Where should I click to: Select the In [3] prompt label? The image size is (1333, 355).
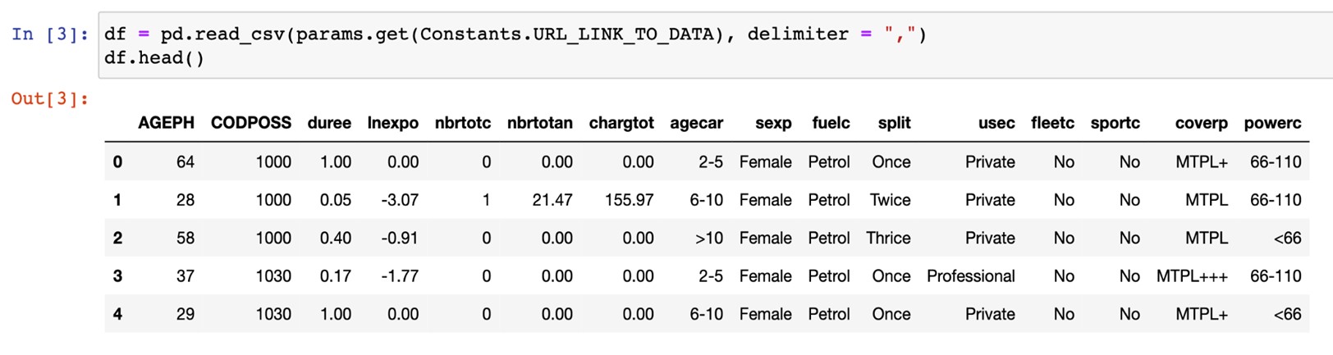(x=49, y=34)
